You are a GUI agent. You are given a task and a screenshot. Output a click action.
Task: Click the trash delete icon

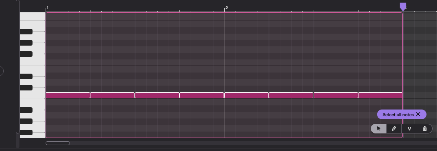(x=425, y=129)
